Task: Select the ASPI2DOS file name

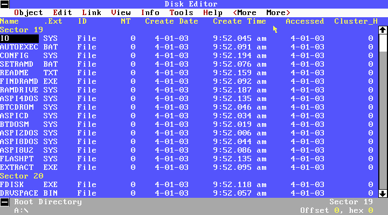Action: [19, 133]
